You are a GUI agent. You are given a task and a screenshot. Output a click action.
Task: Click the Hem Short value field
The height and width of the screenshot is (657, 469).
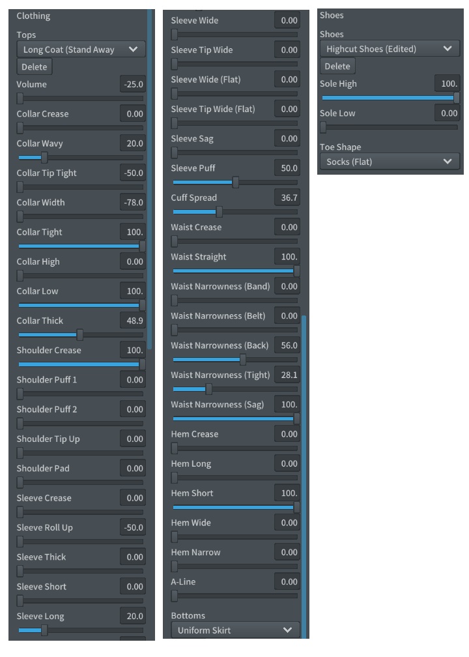tap(287, 493)
